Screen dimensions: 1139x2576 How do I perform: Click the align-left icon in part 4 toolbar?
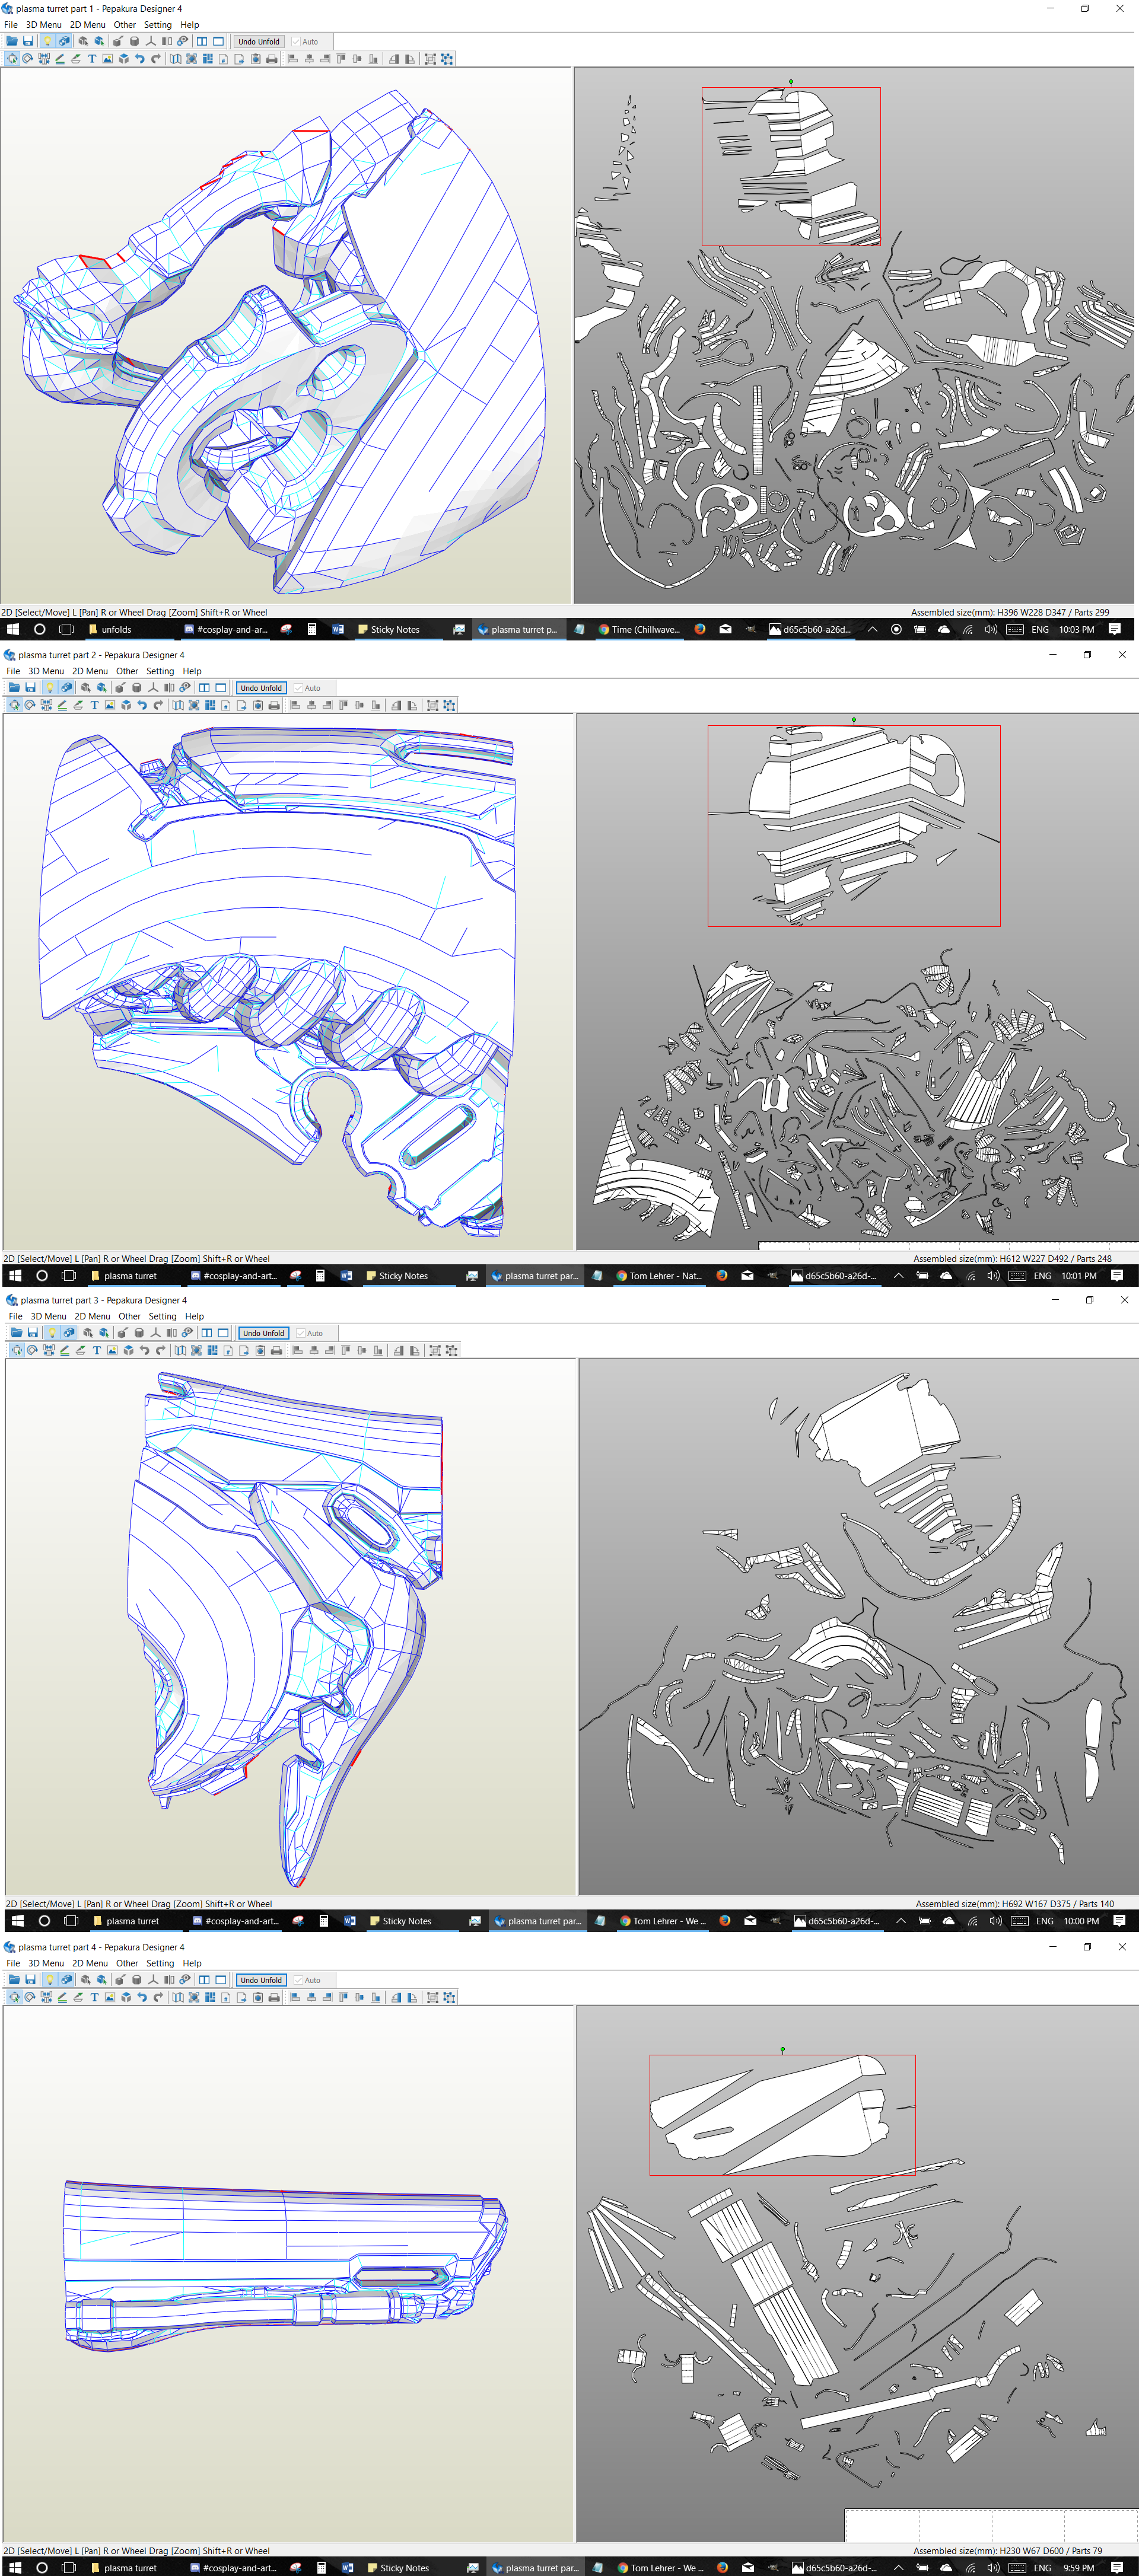click(x=295, y=1997)
